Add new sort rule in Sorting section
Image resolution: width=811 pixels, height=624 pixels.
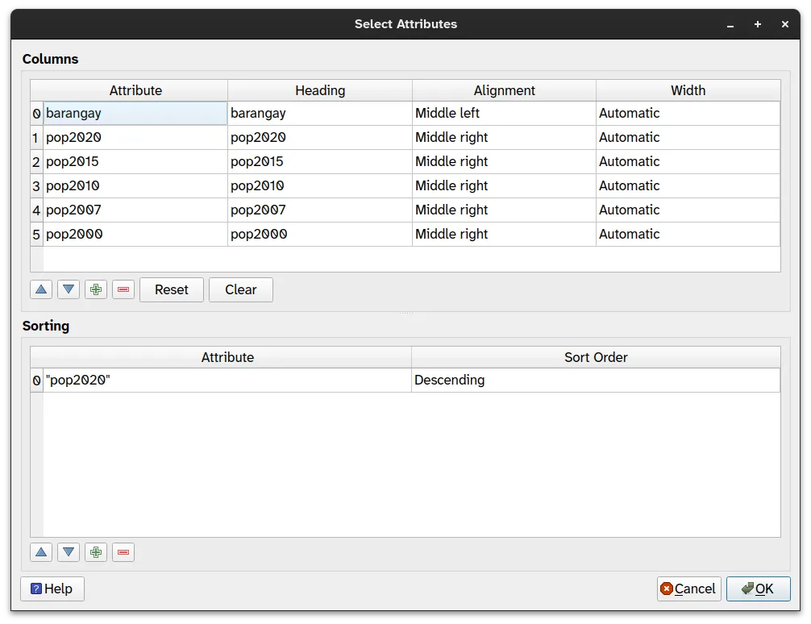(96, 552)
